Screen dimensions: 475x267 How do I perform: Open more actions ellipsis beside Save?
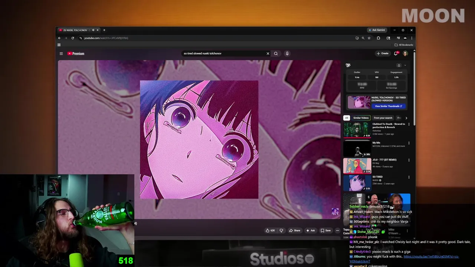(x=337, y=230)
